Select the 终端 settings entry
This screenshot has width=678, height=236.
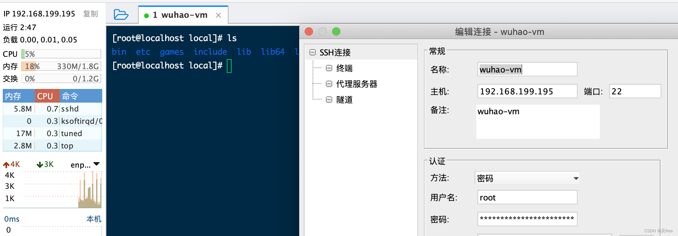click(x=344, y=68)
